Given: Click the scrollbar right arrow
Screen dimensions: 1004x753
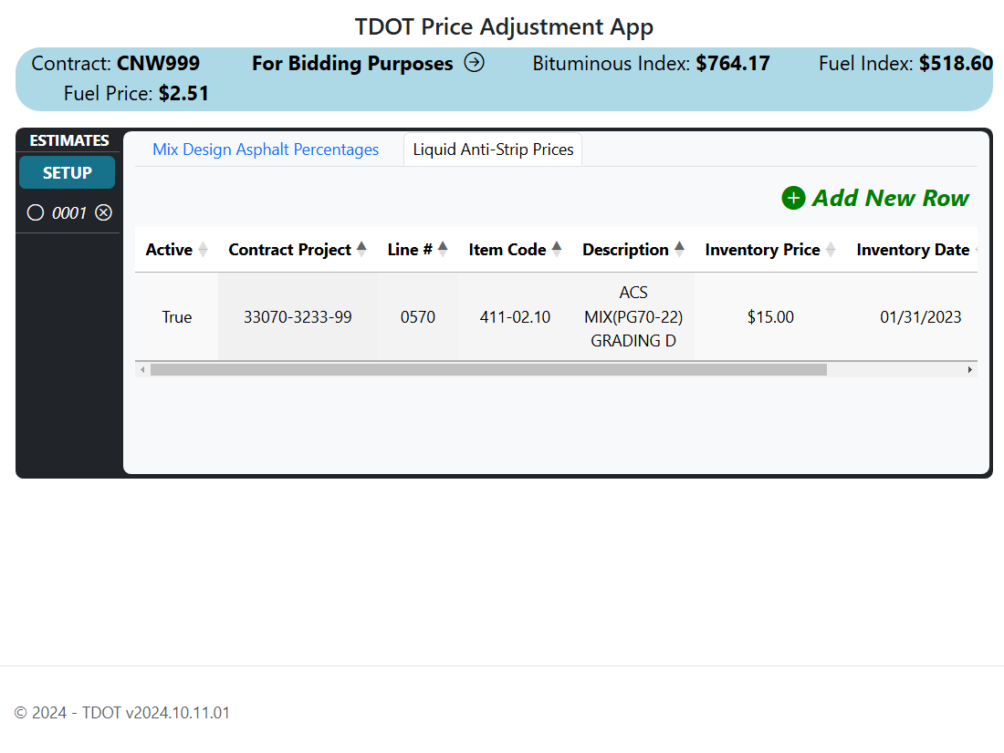Looking at the screenshot, I should click(970, 370).
